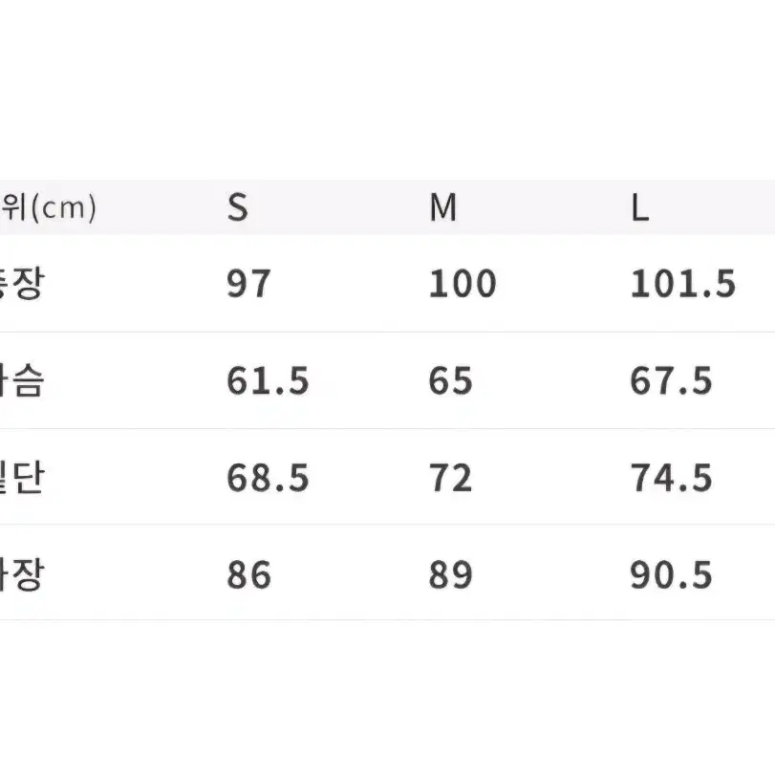Click the 74.5 hem value for L
775x775 pixels.
pos(671,478)
